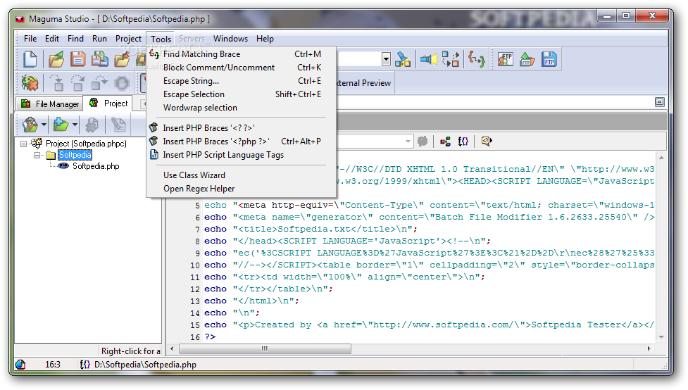Click the open project folder icon with arrow
The image size is (688, 390).
[122, 60]
